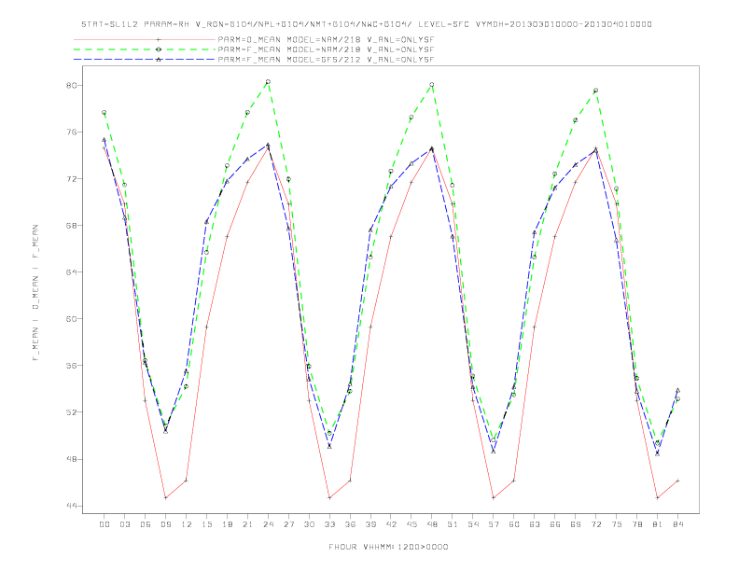
Task: Click the y-axis tick label 68
Action: pos(71,226)
